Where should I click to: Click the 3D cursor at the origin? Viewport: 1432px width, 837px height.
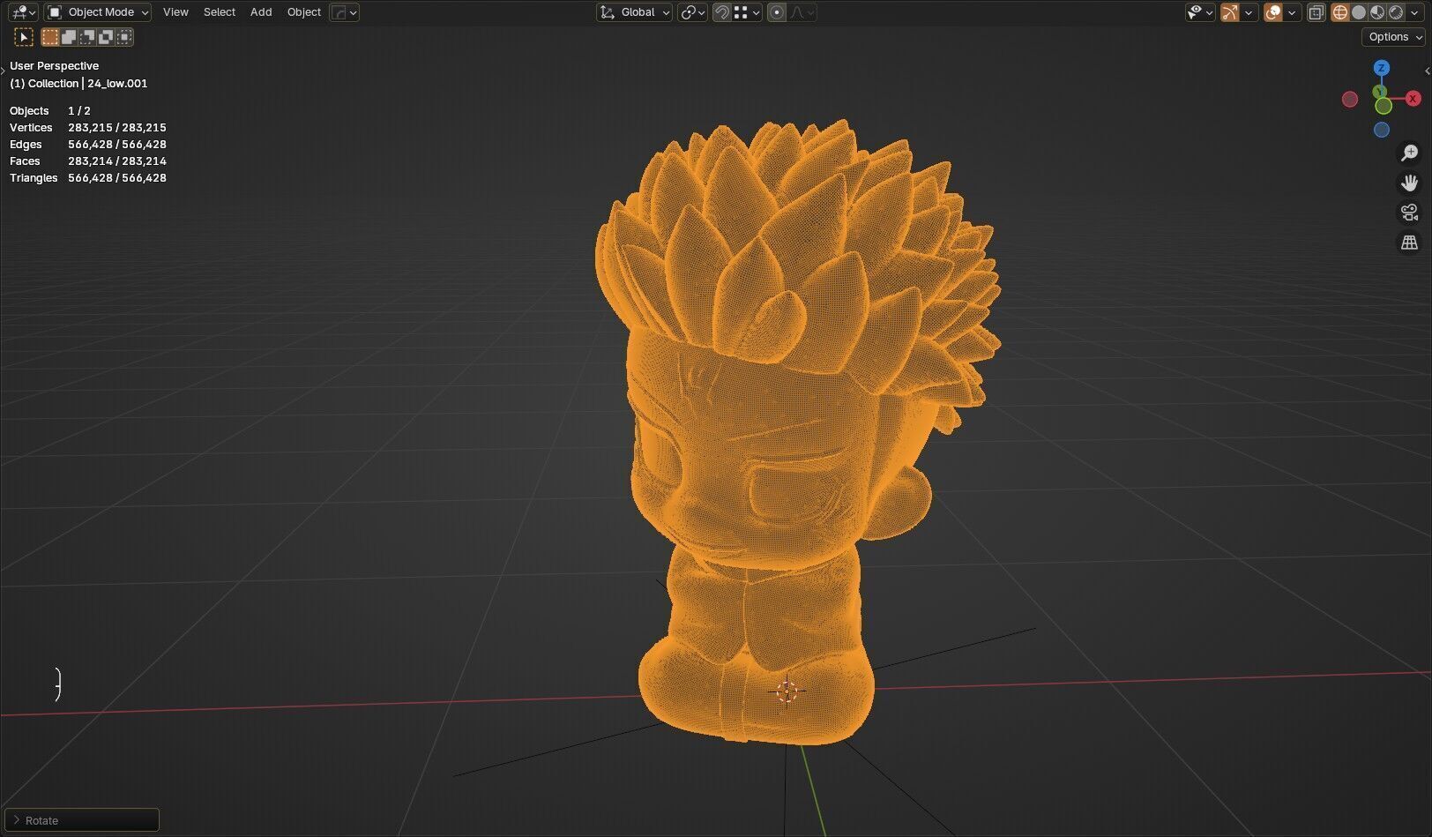[x=787, y=692]
